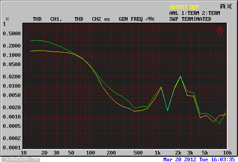Click the 0.5000 y-axis value
238x162 pixels.
12,33
